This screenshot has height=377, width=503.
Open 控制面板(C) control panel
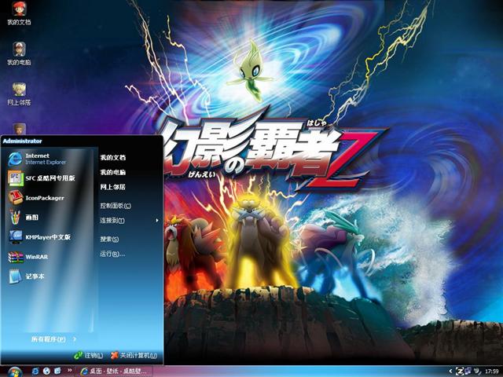(x=116, y=206)
